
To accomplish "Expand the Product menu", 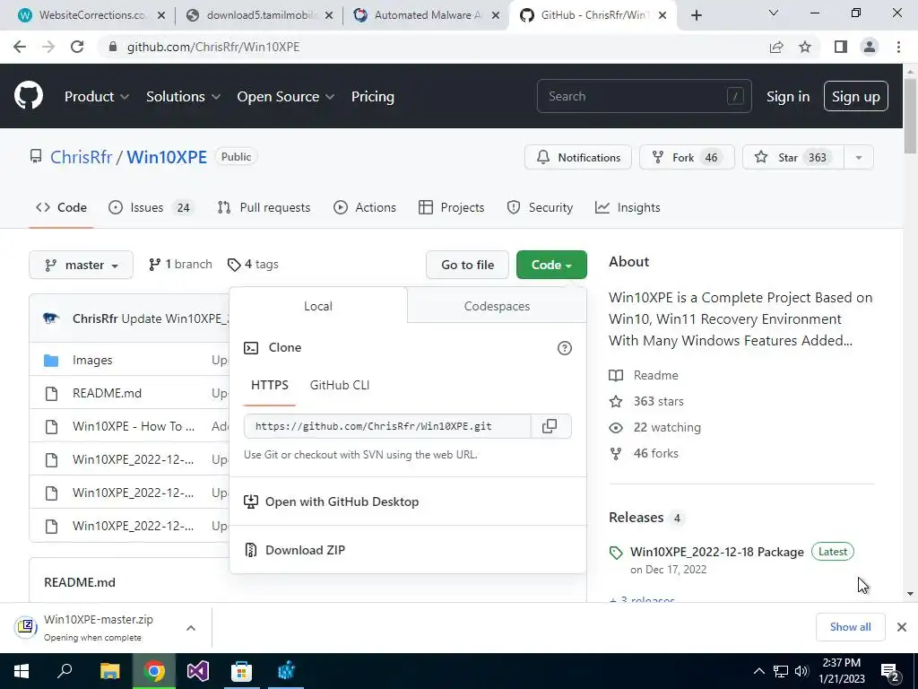I will [x=97, y=97].
